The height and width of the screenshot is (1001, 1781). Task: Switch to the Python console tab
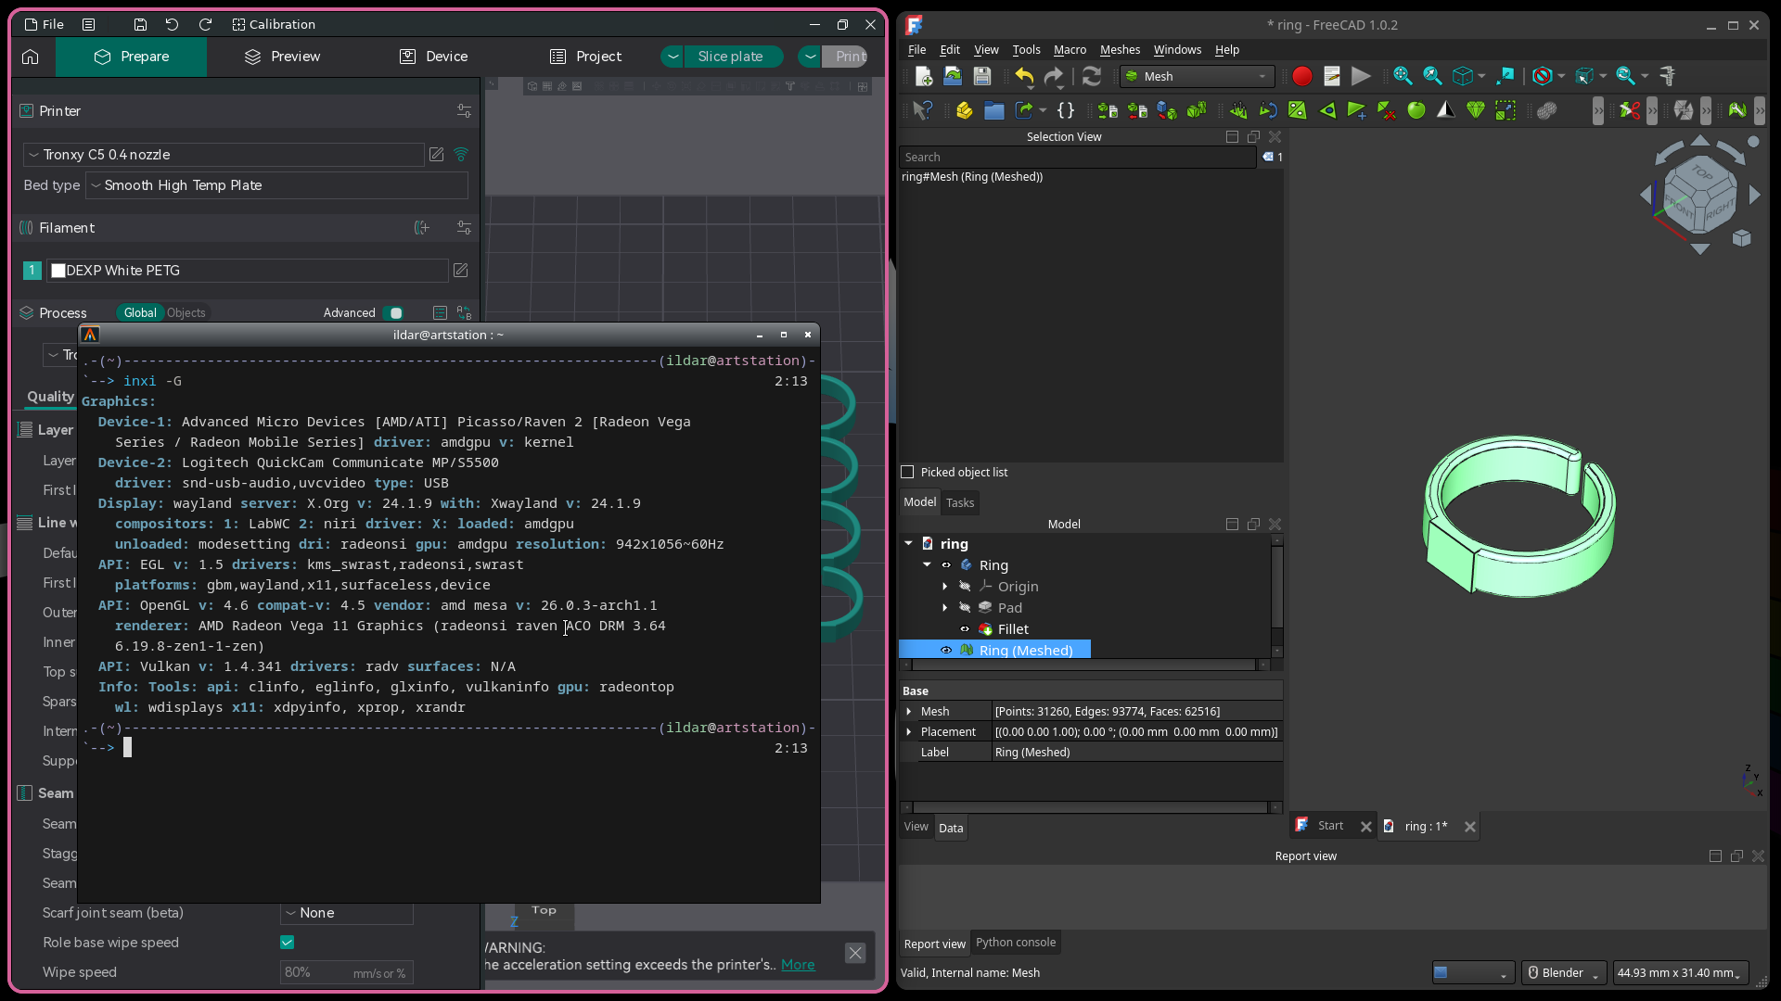click(1015, 943)
